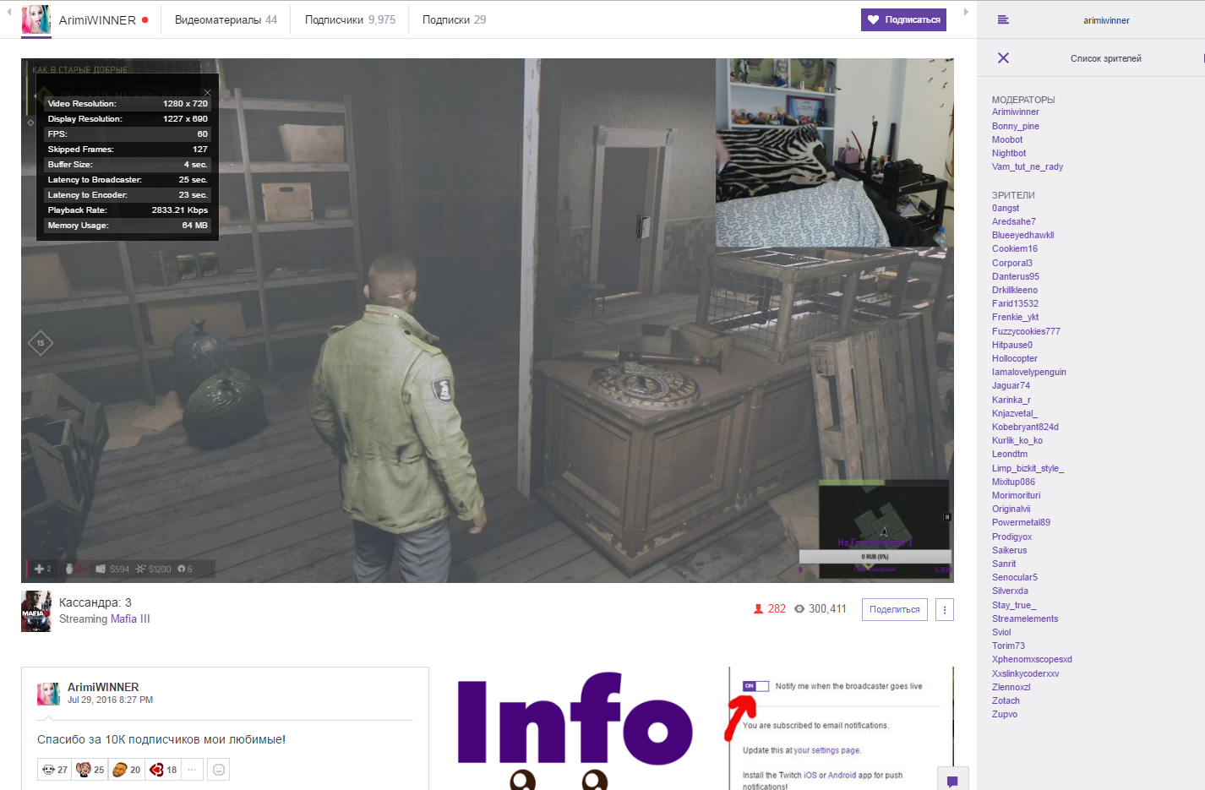Open the three-dot options menu under video
This screenshot has width=1205, height=790.
(945, 609)
